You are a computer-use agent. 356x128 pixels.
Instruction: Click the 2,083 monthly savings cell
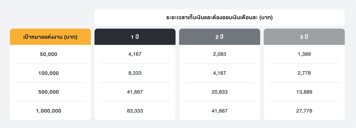tap(220, 54)
